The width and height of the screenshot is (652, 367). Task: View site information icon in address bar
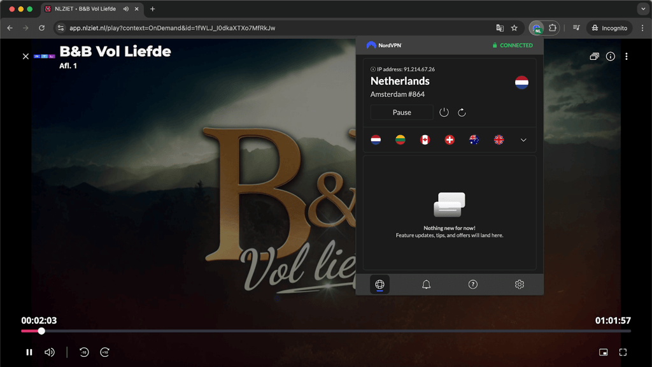pyautogui.click(x=60, y=28)
